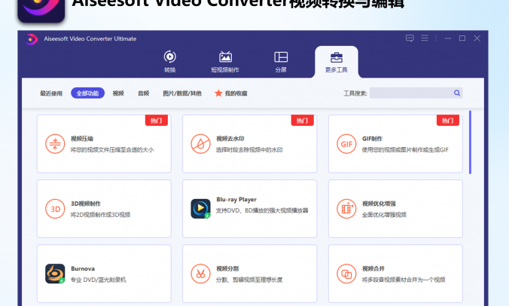
Task: Open 我的收藏 favorites filter
Action: (x=236, y=93)
